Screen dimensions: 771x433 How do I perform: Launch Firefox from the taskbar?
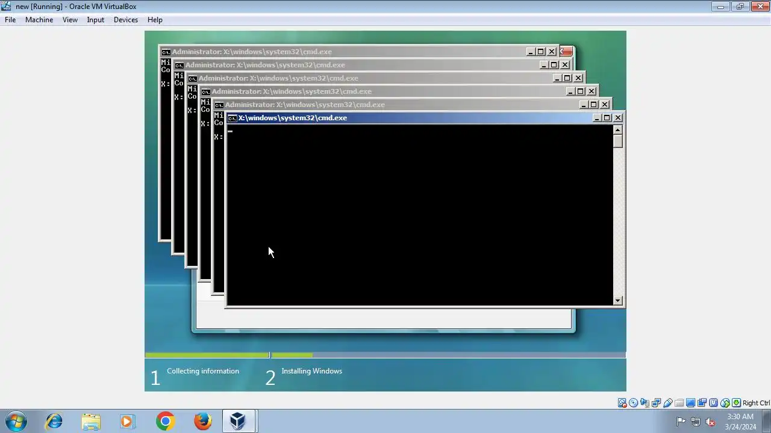click(202, 421)
